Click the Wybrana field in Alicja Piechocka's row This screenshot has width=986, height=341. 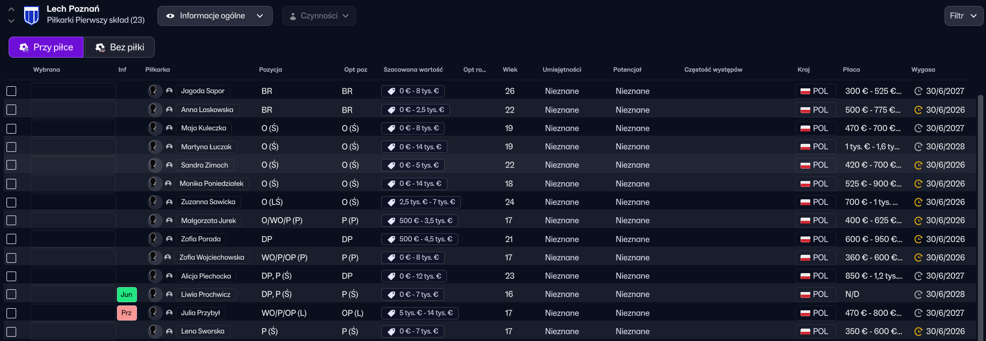click(x=73, y=276)
